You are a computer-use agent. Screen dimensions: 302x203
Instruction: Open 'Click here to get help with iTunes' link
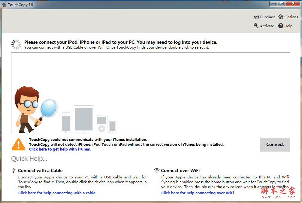pos(60,149)
